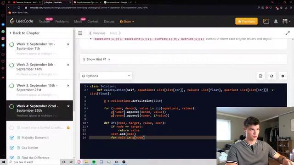This screenshot has width=294, height=165.
Task: Open history clock icon in Opera sidebar
Action: [3, 55]
